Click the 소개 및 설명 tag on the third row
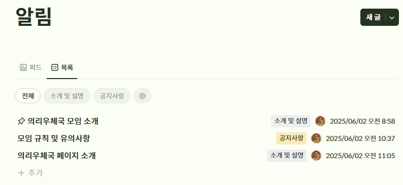 [x=287, y=156]
